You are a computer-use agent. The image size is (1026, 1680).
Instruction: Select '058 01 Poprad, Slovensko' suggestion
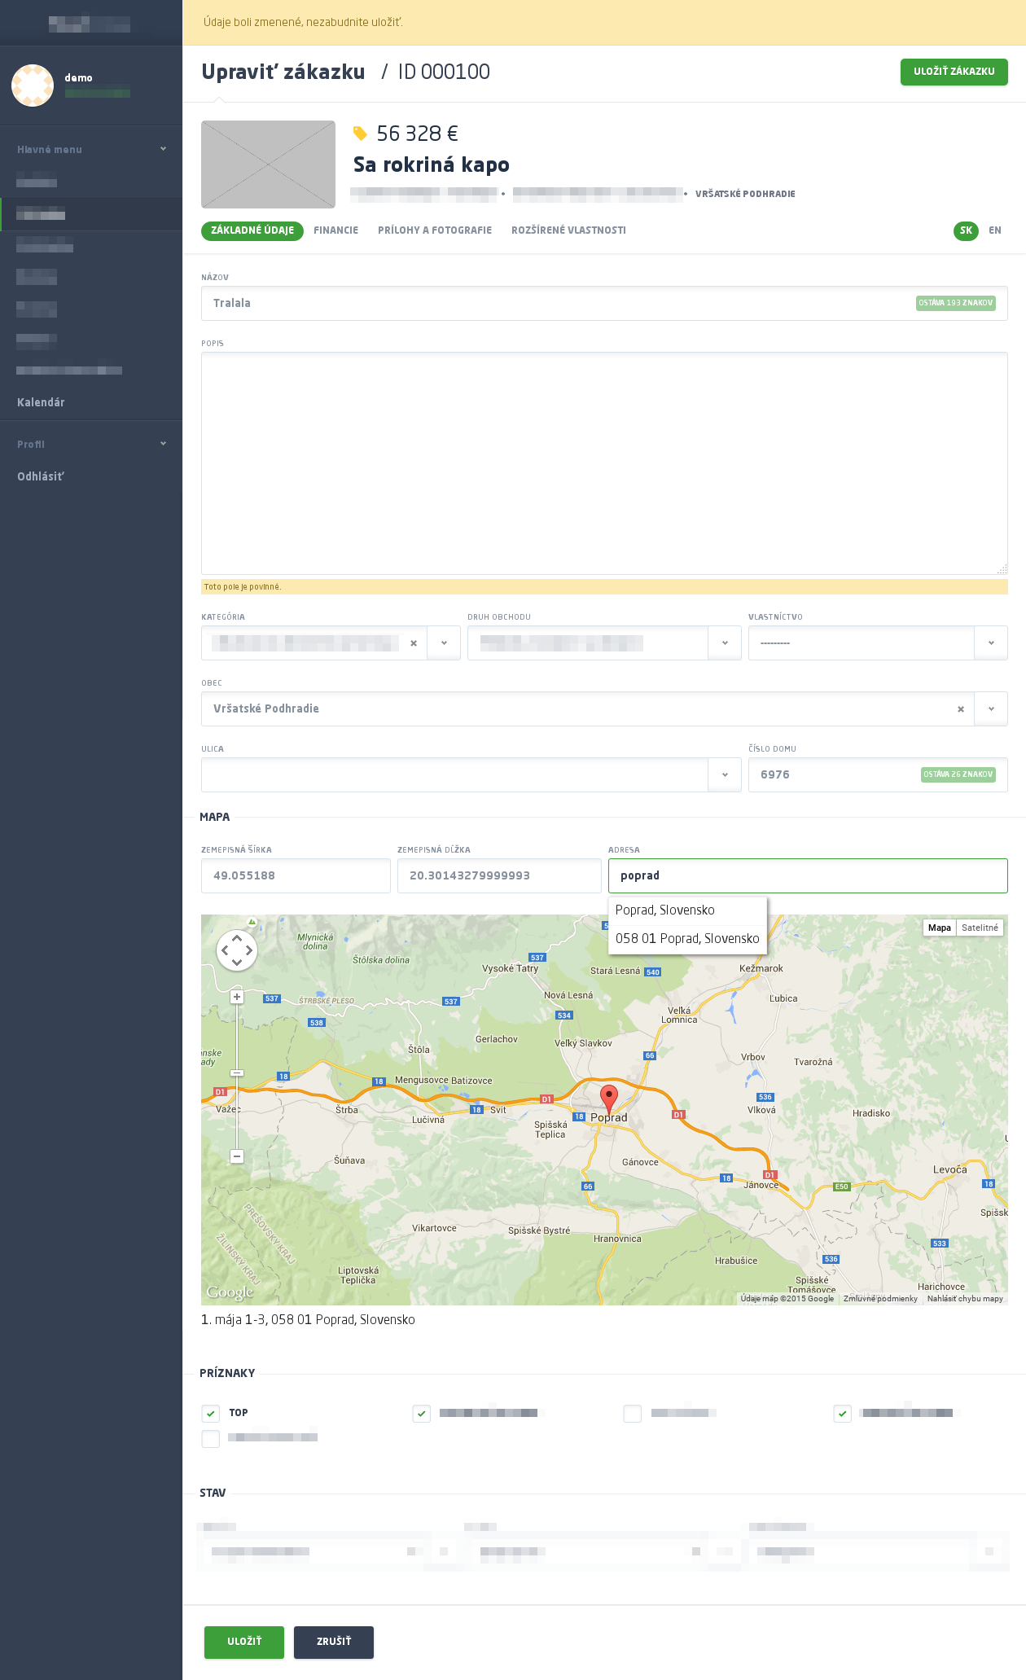[687, 938]
